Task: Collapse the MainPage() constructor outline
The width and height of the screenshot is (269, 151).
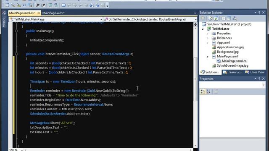Action: (x=16, y=31)
